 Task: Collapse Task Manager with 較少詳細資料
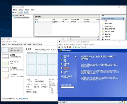coord(8,99)
